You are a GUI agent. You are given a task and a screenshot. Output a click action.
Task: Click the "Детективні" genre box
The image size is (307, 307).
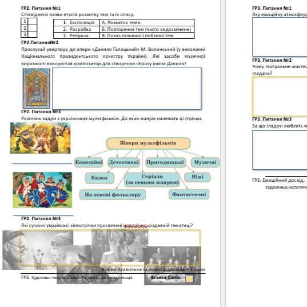click(x=123, y=162)
